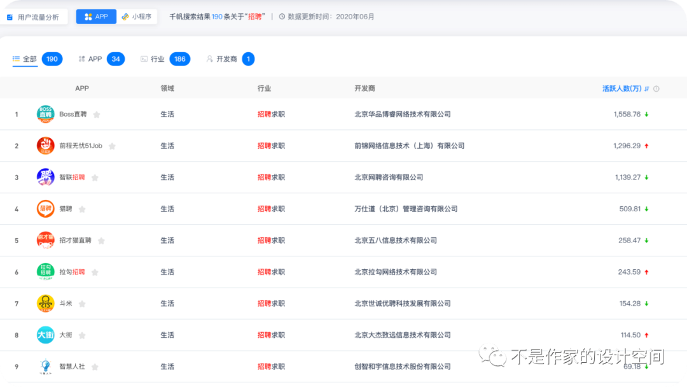Click the 大街 blue app icon

pos(45,335)
